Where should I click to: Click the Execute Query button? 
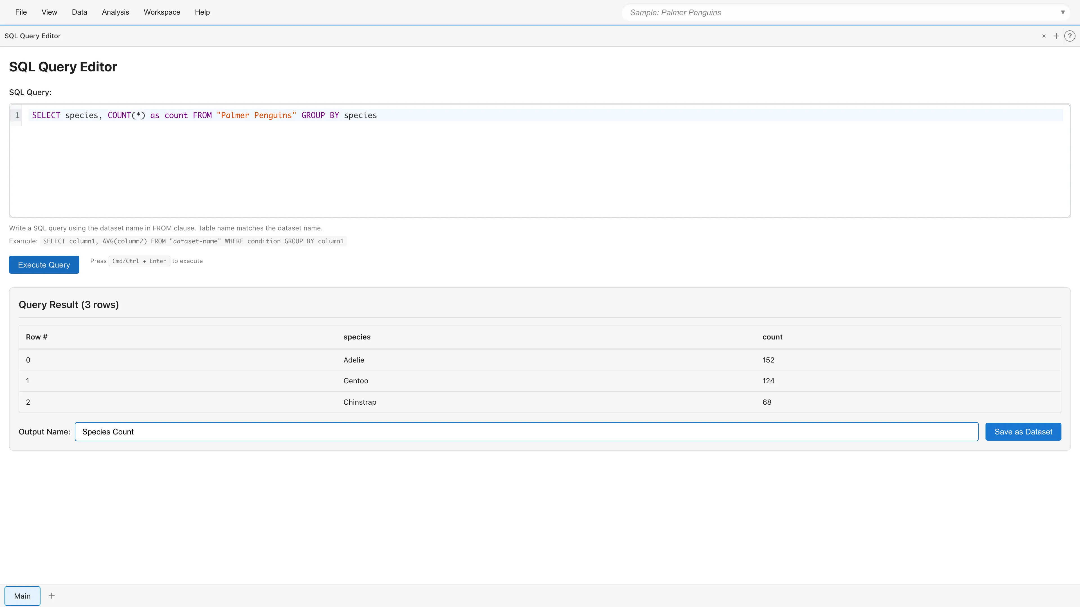click(44, 264)
